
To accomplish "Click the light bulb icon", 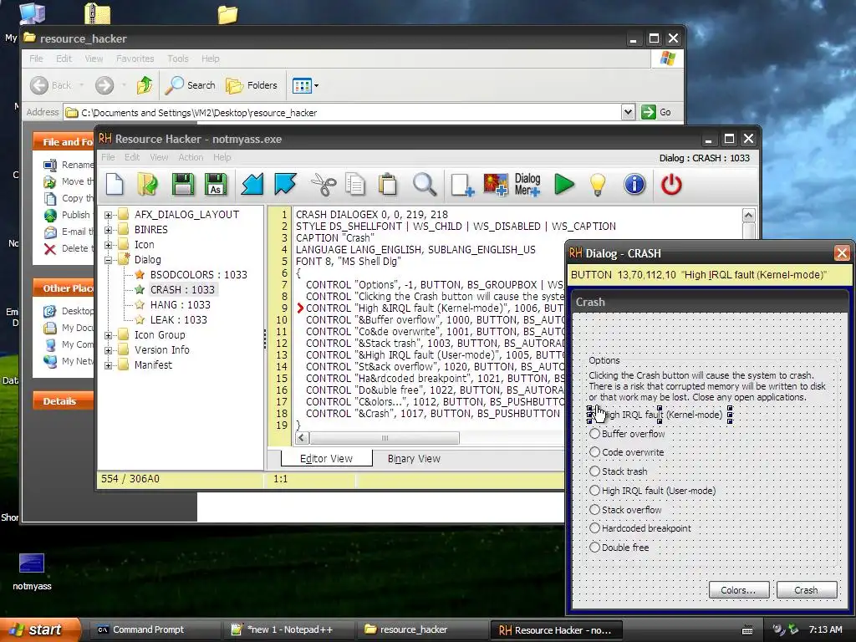I will (x=598, y=185).
